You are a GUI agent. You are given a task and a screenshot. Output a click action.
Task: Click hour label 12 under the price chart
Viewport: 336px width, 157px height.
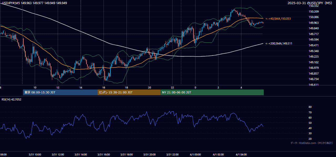58,87
